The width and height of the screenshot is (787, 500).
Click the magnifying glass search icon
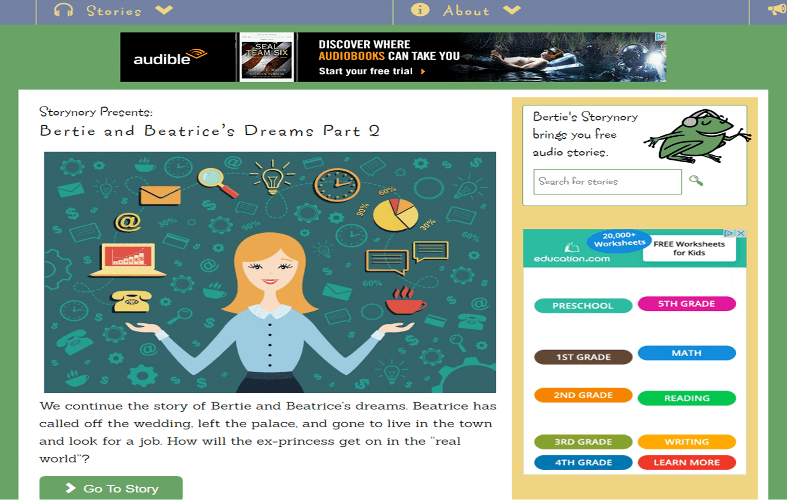pyautogui.click(x=696, y=181)
